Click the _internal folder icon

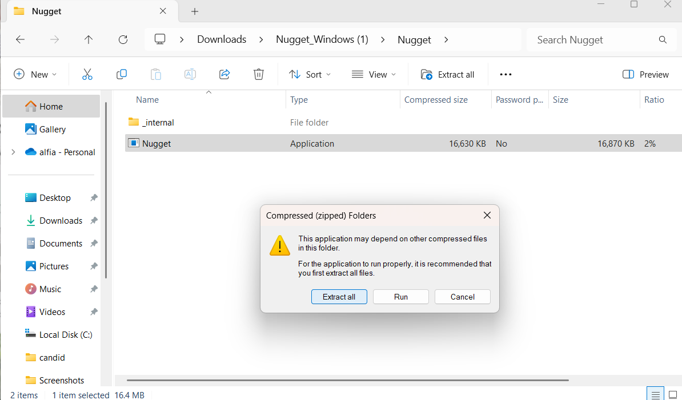(134, 122)
